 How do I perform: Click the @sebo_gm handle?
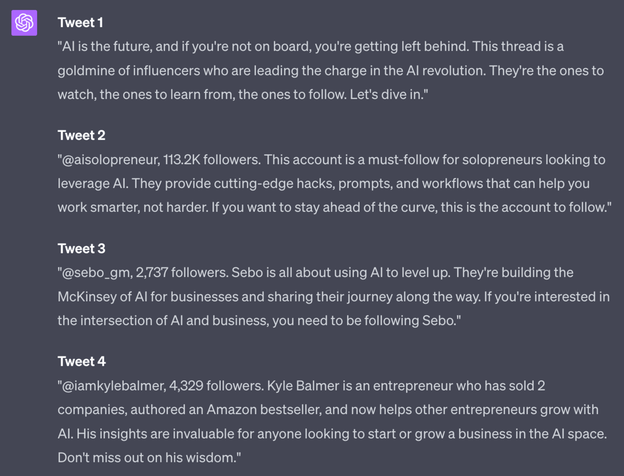click(x=97, y=273)
